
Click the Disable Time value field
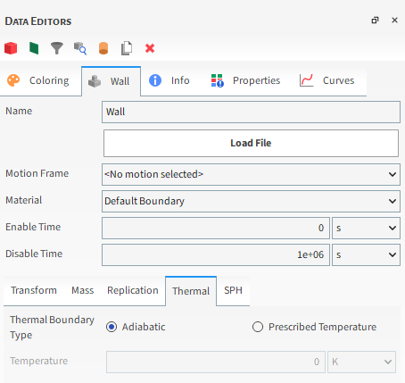[x=216, y=254]
